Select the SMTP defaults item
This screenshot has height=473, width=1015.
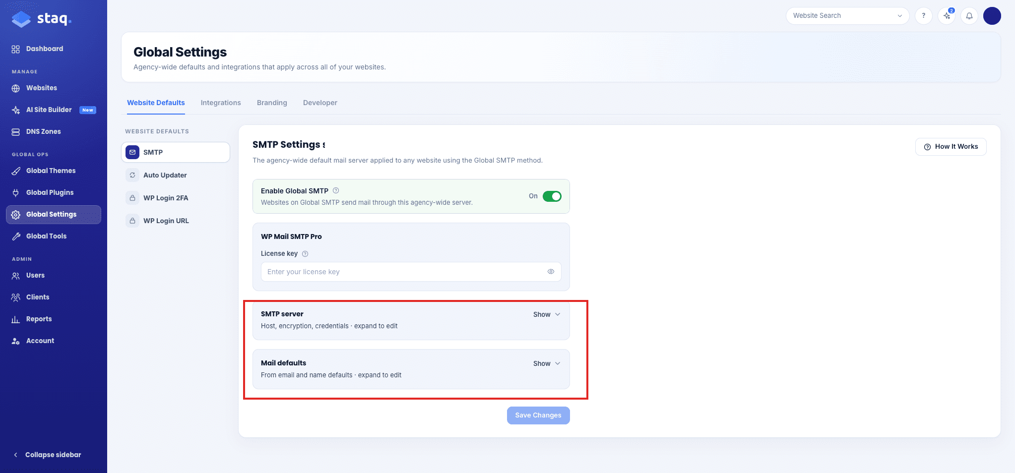[176, 152]
